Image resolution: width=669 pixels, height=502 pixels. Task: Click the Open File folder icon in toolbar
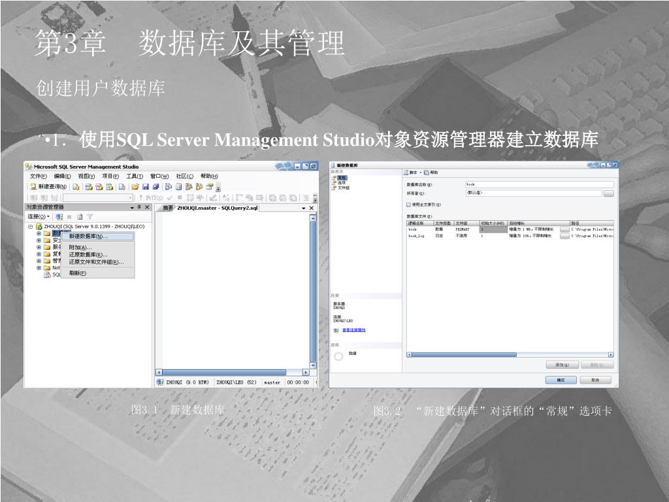[x=135, y=186]
